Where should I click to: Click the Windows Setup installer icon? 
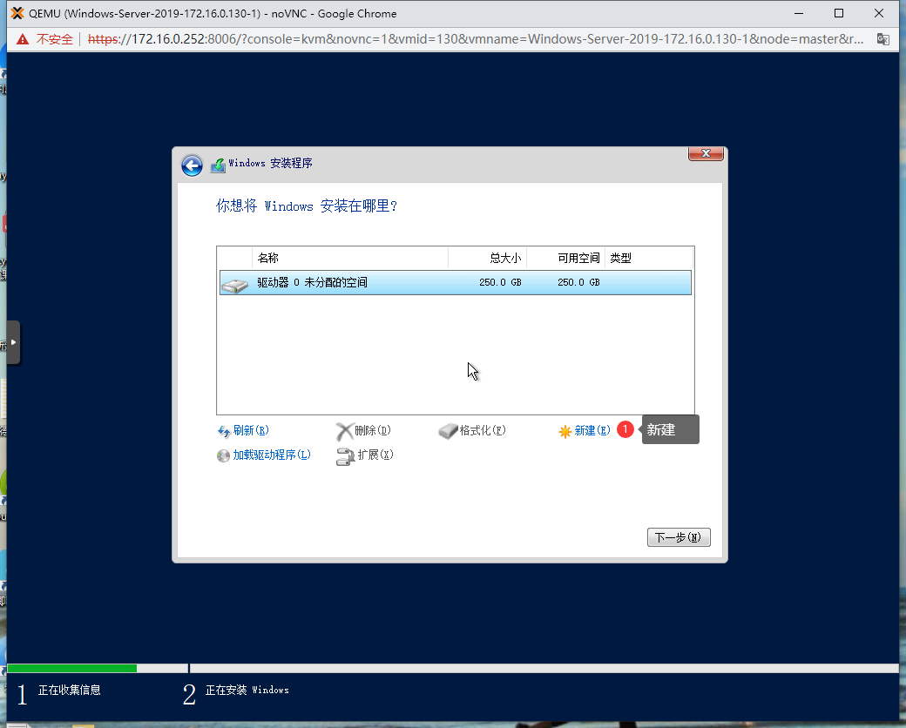(x=218, y=165)
